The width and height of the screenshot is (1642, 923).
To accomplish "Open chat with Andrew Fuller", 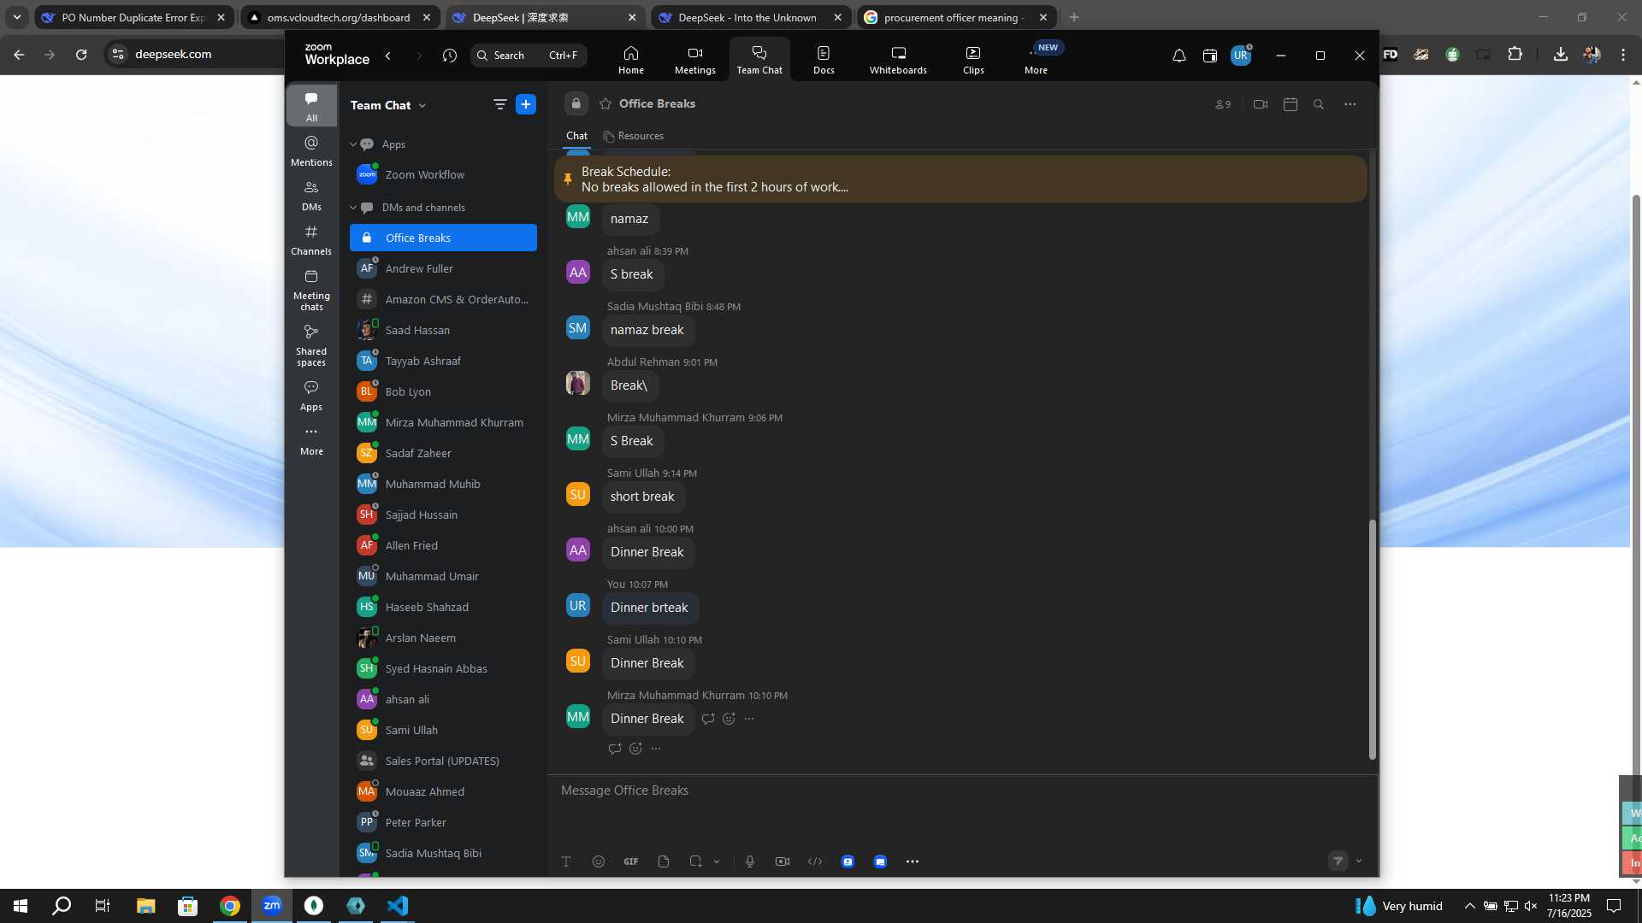I will pyautogui.click(x=443, y=268).
